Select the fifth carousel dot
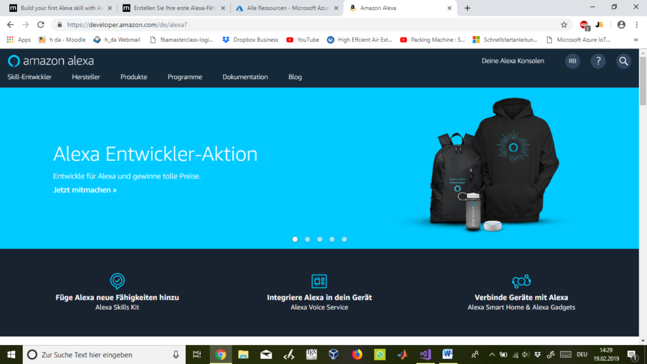The width and height of the screenshot is (647, 364). point(344,240)
